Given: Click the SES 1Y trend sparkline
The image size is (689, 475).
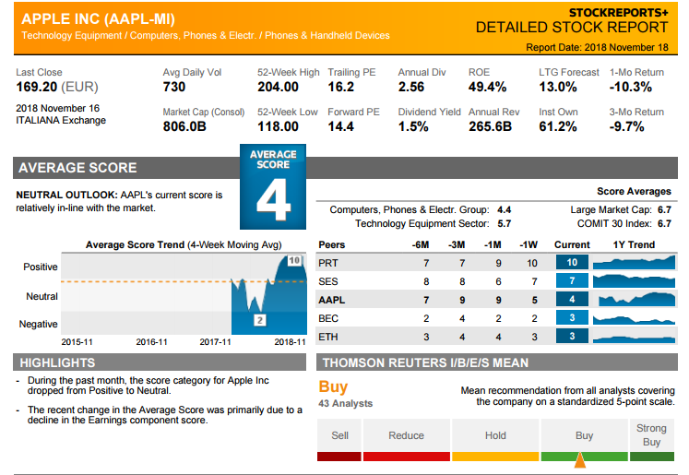Looking at the screenshot, I should [634, 280].
